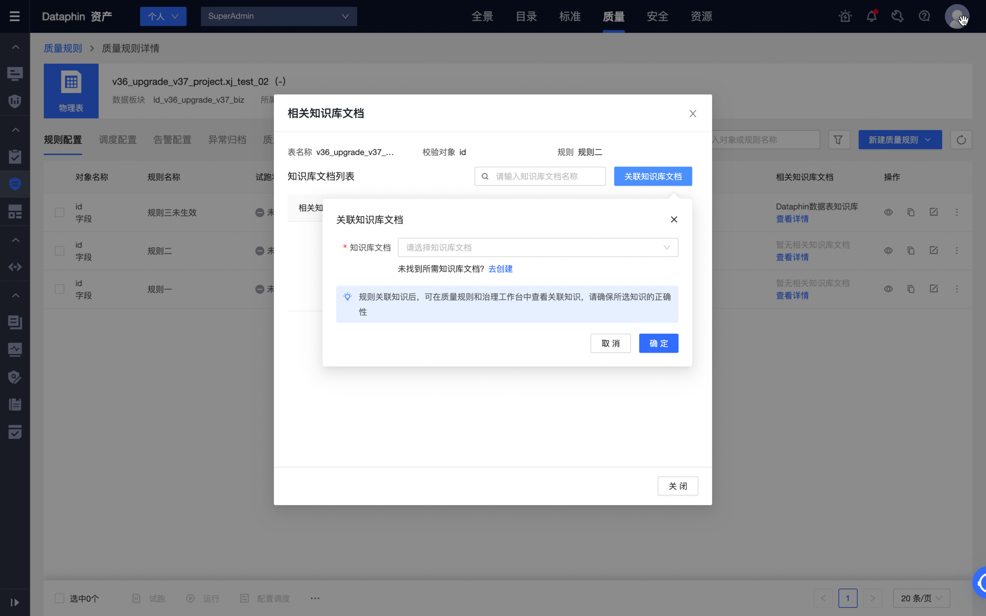Click the 请输入知识库文档名称 search field
Image resolution: width=986 pixels, height=616 pixels.
coord(540,176)
